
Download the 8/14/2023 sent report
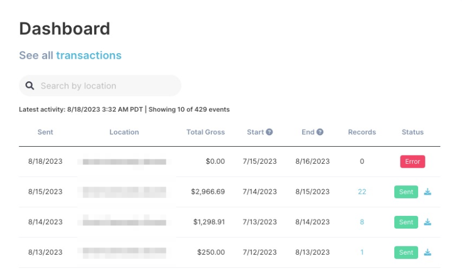[x=428, y=222]
